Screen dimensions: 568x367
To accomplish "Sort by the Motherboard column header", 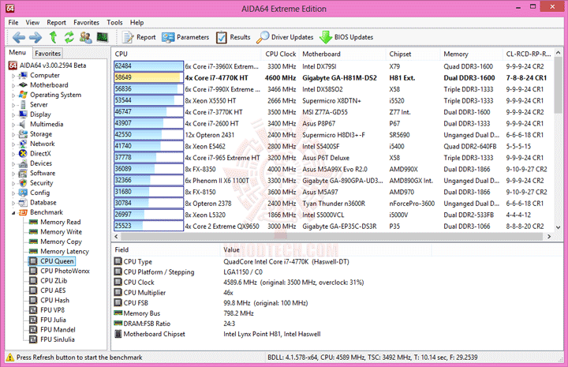I will click(x=342, y=54).
